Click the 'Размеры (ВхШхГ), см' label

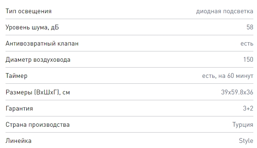(38, 92)
